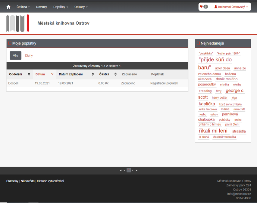Open Knihomol Ostrovský user menu

pos(231,7)
